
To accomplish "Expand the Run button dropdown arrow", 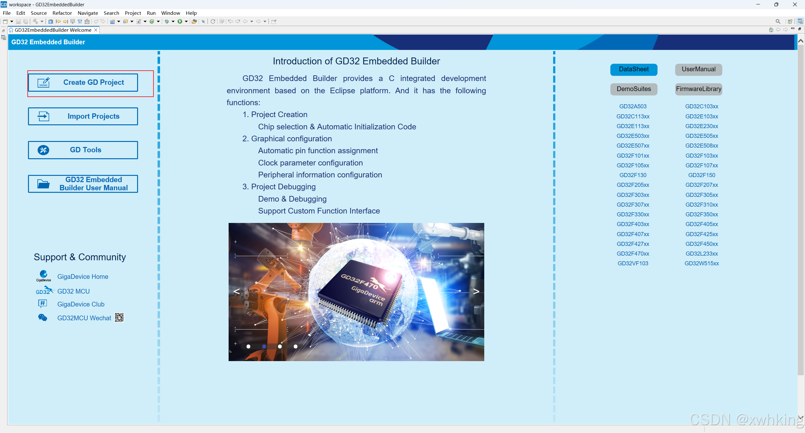I will coord(186,21).
